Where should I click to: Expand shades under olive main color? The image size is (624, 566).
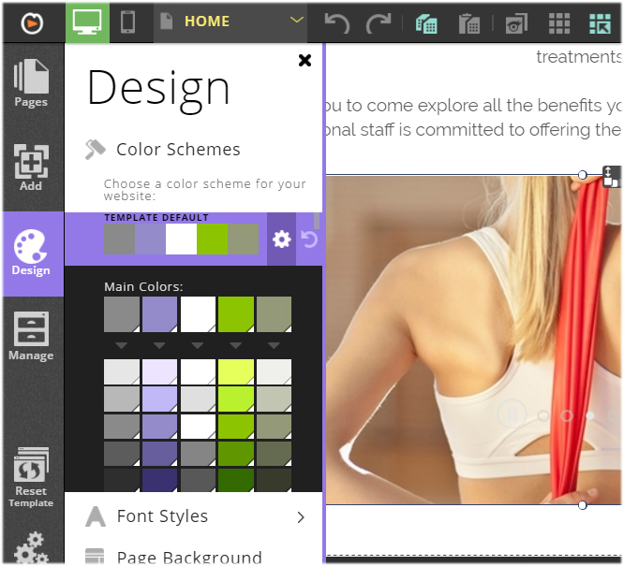tap(274, 345)
